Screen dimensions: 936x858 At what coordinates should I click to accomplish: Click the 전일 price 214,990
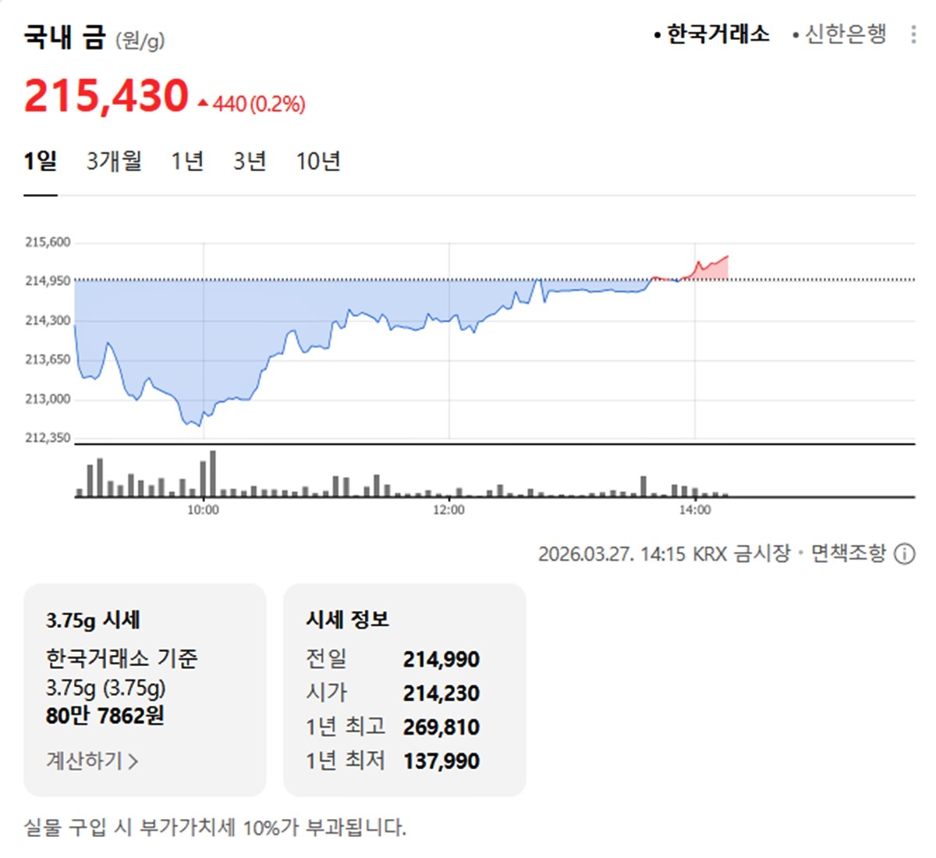coord(441,659)
